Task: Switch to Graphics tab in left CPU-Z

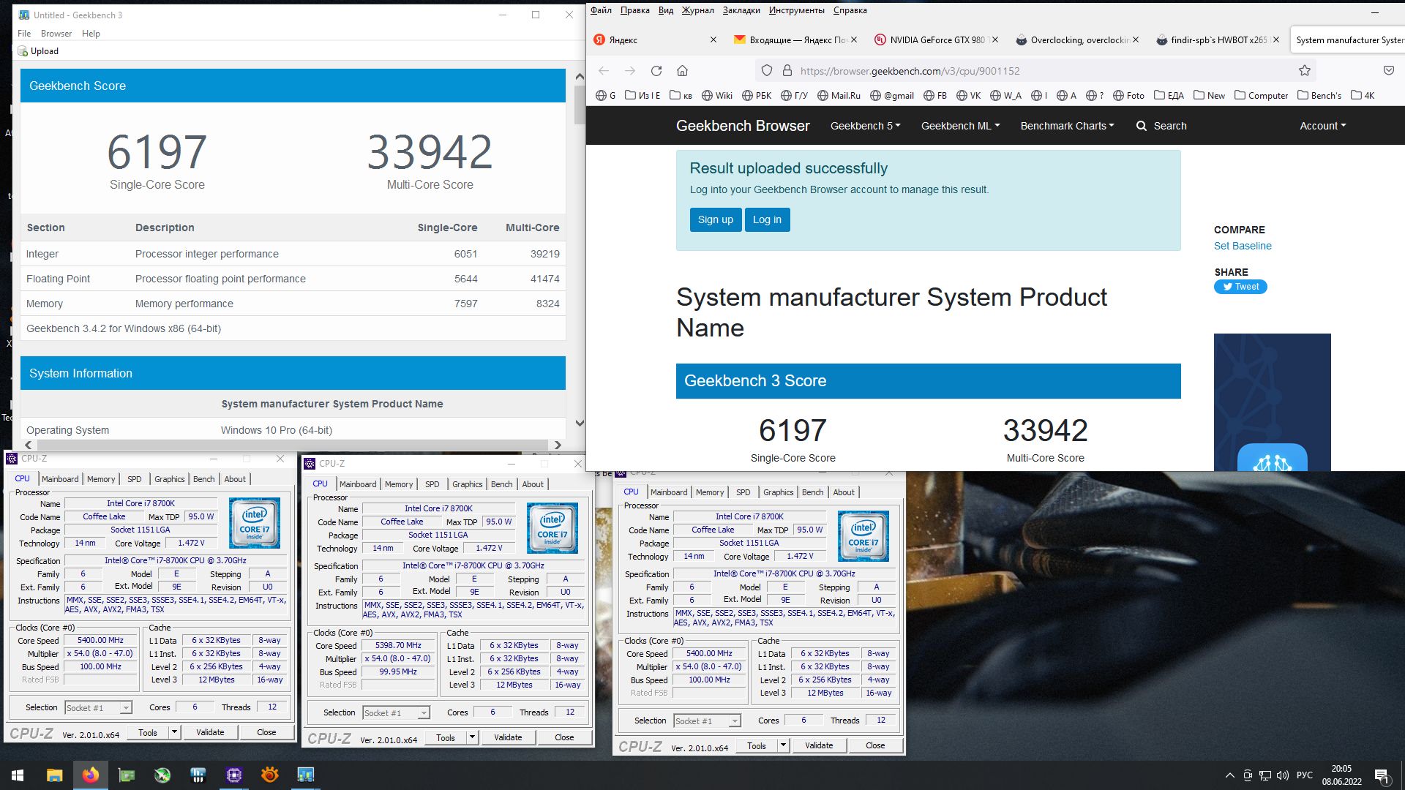Action: [169, 479]
